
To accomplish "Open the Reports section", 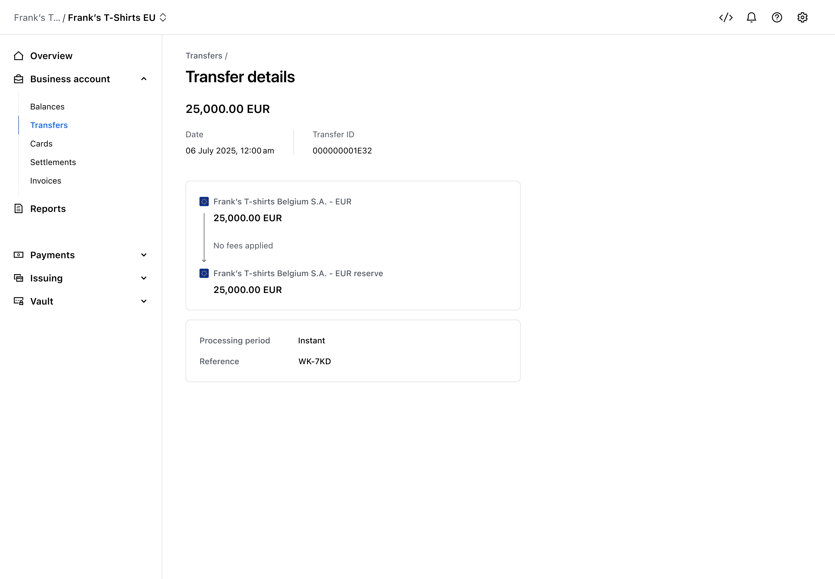I will click(x=48, y=209).
